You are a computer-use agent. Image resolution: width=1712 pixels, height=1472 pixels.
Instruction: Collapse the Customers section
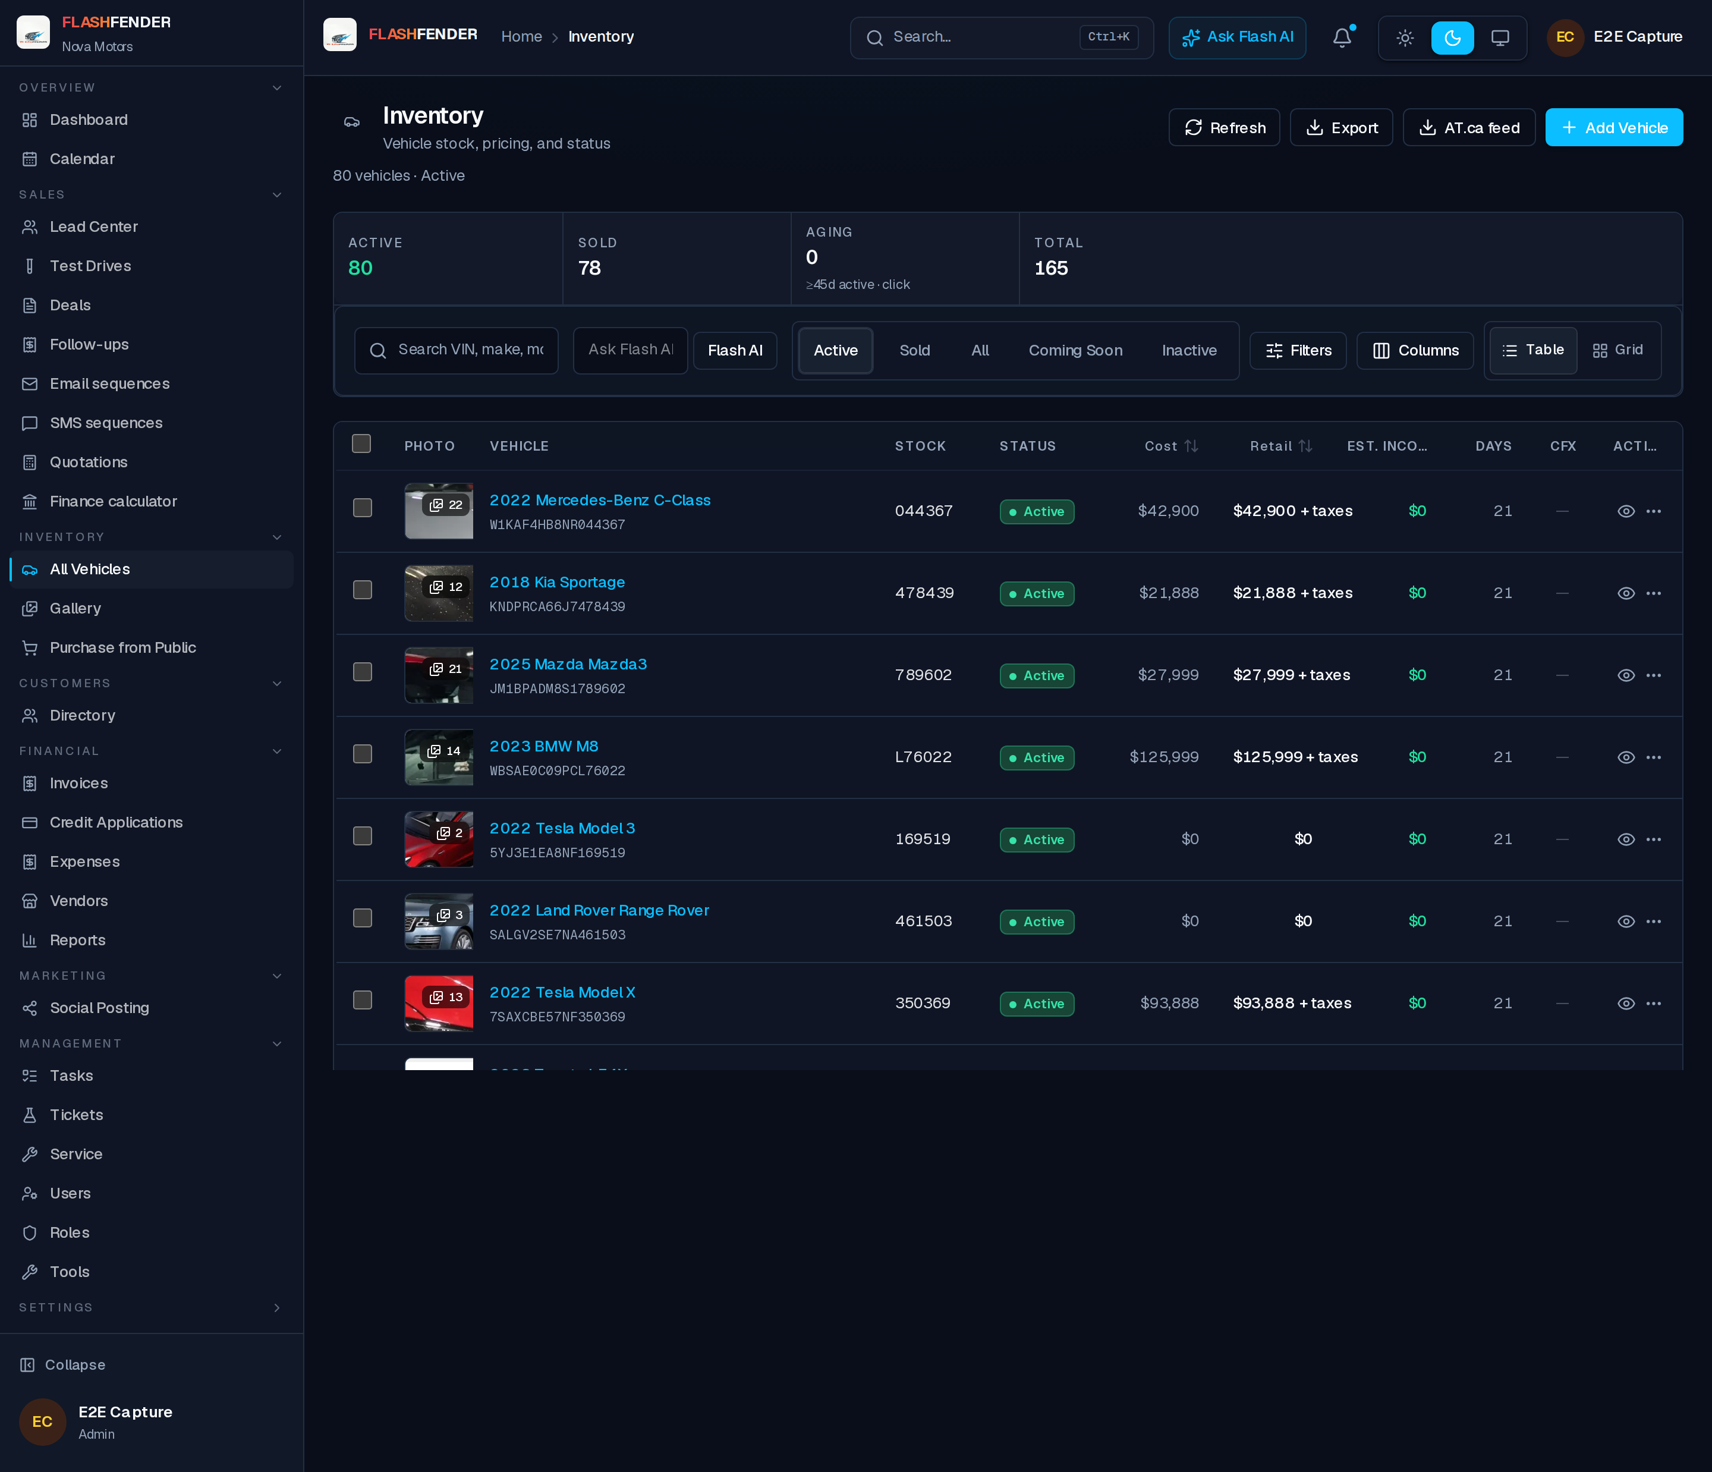point(277,684)
